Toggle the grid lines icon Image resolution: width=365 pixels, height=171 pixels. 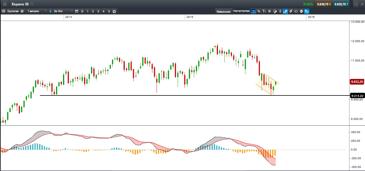269,12
